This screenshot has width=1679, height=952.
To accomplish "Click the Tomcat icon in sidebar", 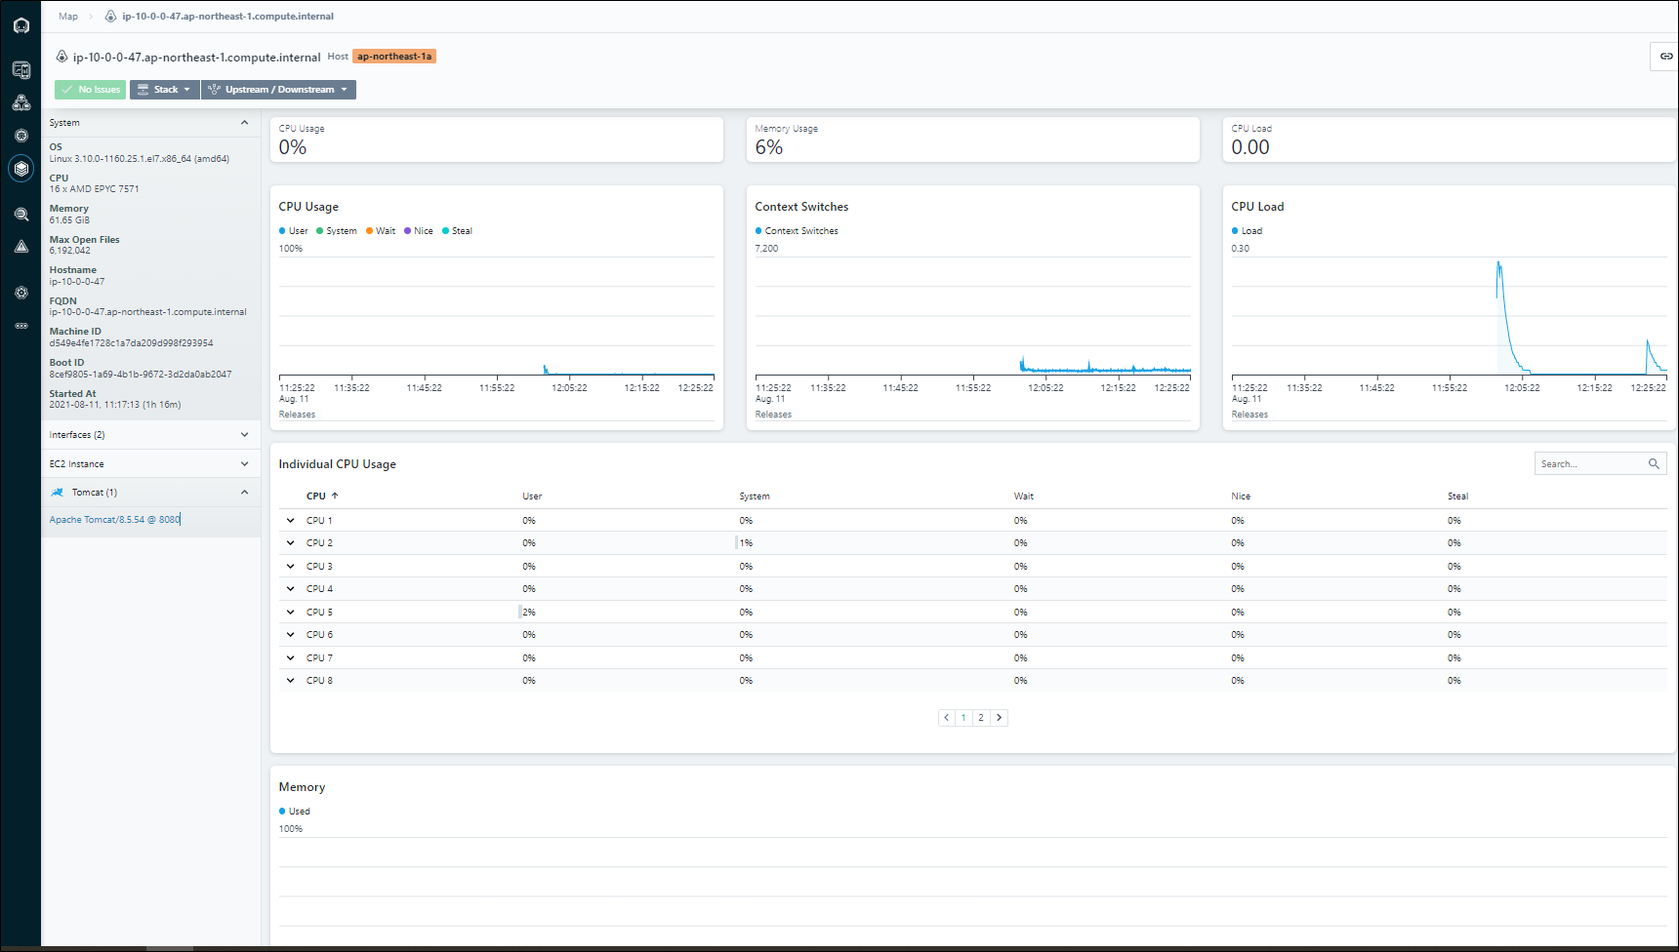I will coord(58,493).
